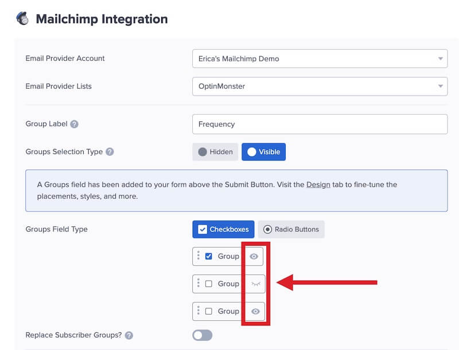
Task: Uncheck the first Group checkbox
Action: pos(209,256)
